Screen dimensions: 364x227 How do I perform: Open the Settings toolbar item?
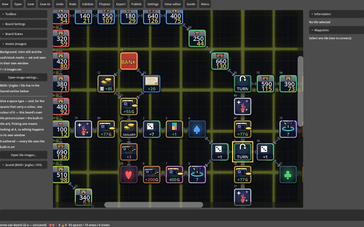153,4
